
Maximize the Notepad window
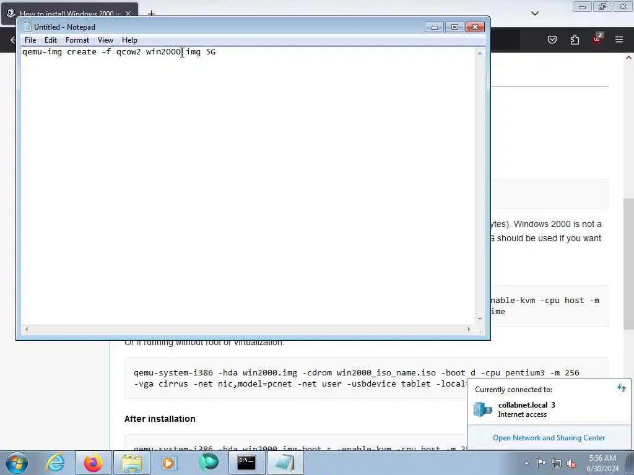click(x=454, y=27)
